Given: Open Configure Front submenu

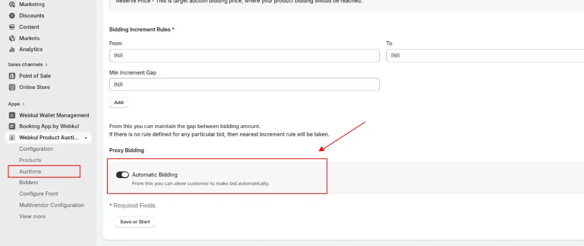Looking at the screenshot, I should point(39,194).
